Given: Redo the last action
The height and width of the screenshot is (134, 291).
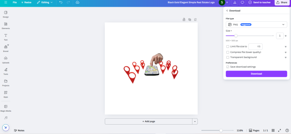Looking at the screenshot, I should (x=68, y=3).
